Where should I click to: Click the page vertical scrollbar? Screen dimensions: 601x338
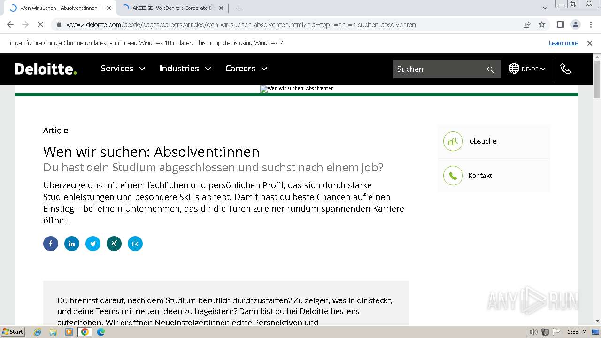(597, 79)
